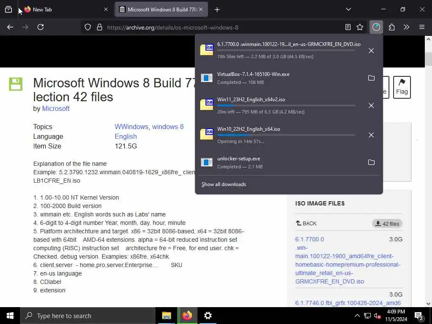Open Settings from the taskbar
Image resolution: width=432 pixels, height=324 pixels.
[208, 316]
